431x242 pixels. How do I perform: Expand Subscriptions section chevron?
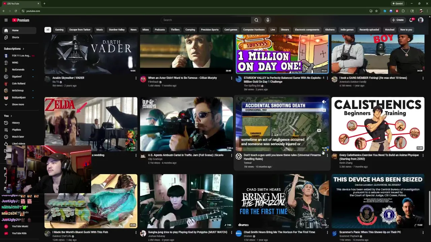[x=23, y=49]
